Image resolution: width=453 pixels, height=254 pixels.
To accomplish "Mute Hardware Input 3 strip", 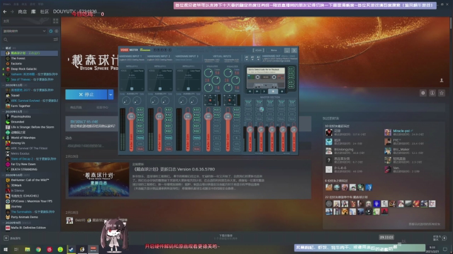I will pyautogui.click(x=197, y=149).
